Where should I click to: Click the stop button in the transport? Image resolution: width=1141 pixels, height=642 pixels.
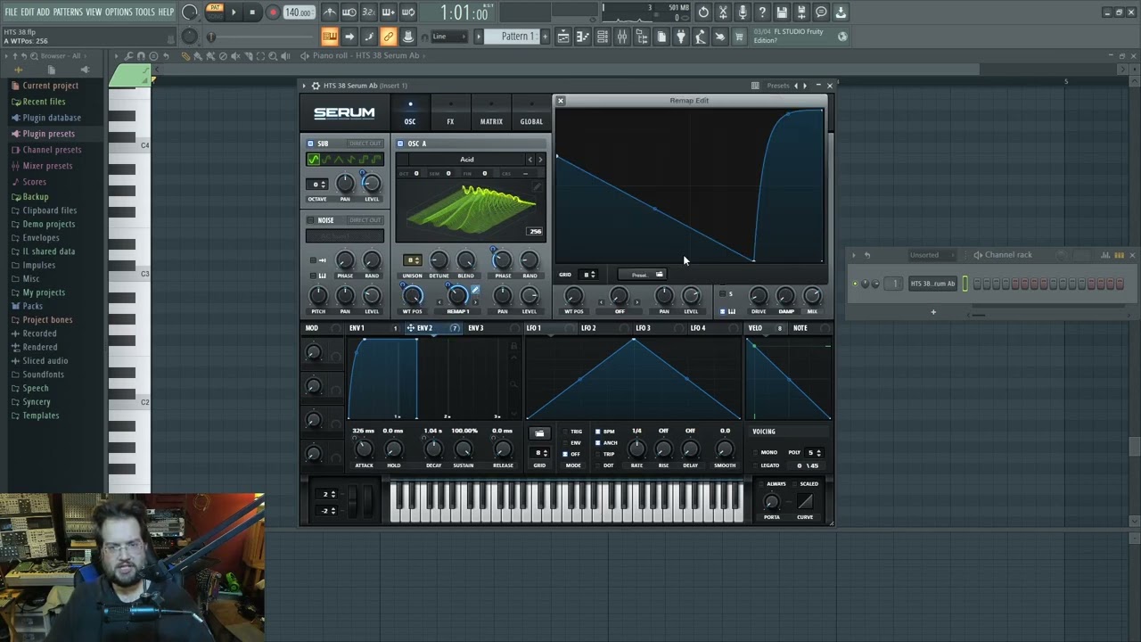[252, 12]
